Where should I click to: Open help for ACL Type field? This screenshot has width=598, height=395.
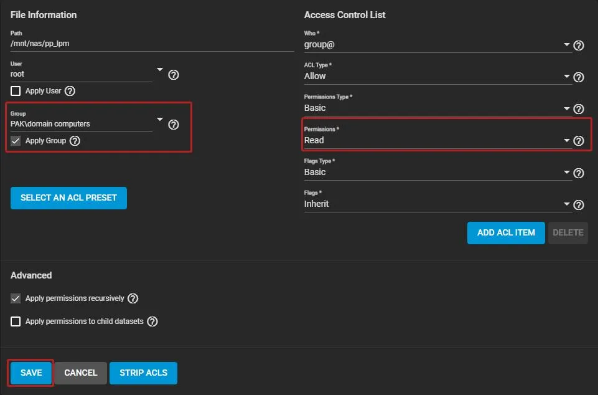(x=579, y=77)
